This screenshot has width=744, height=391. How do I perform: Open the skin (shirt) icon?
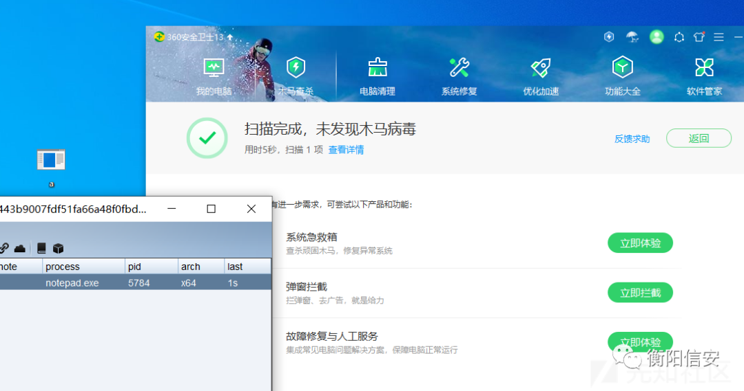(x=699, y=37)
